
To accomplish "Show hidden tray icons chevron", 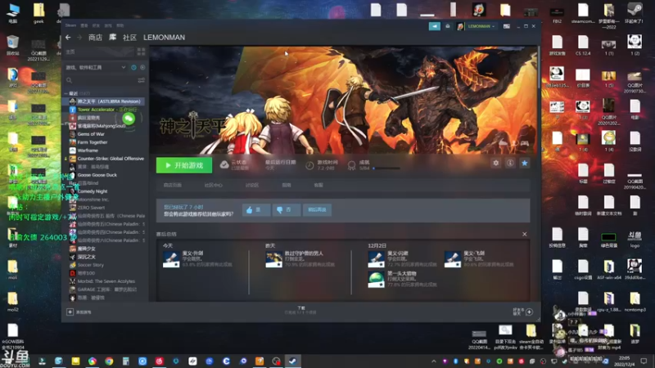I will pos(434,361).
